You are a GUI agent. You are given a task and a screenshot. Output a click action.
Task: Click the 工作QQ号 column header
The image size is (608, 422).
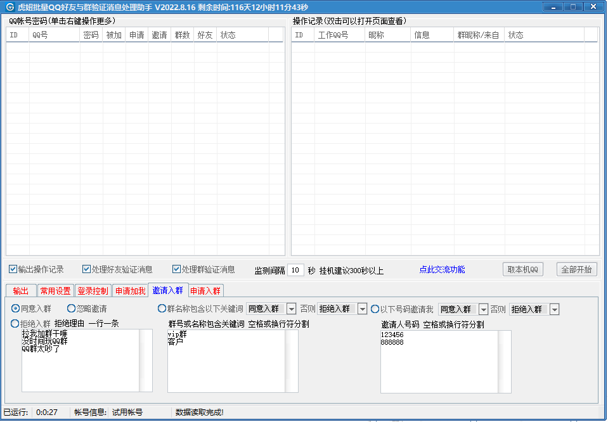(x=340, y=35)
